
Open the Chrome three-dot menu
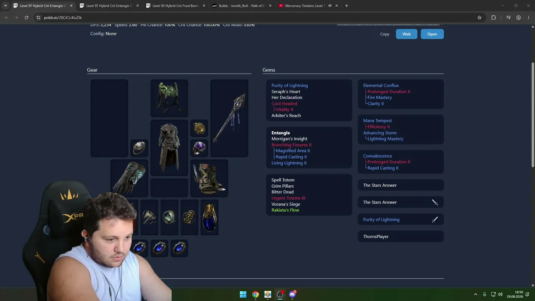(528, 18)
